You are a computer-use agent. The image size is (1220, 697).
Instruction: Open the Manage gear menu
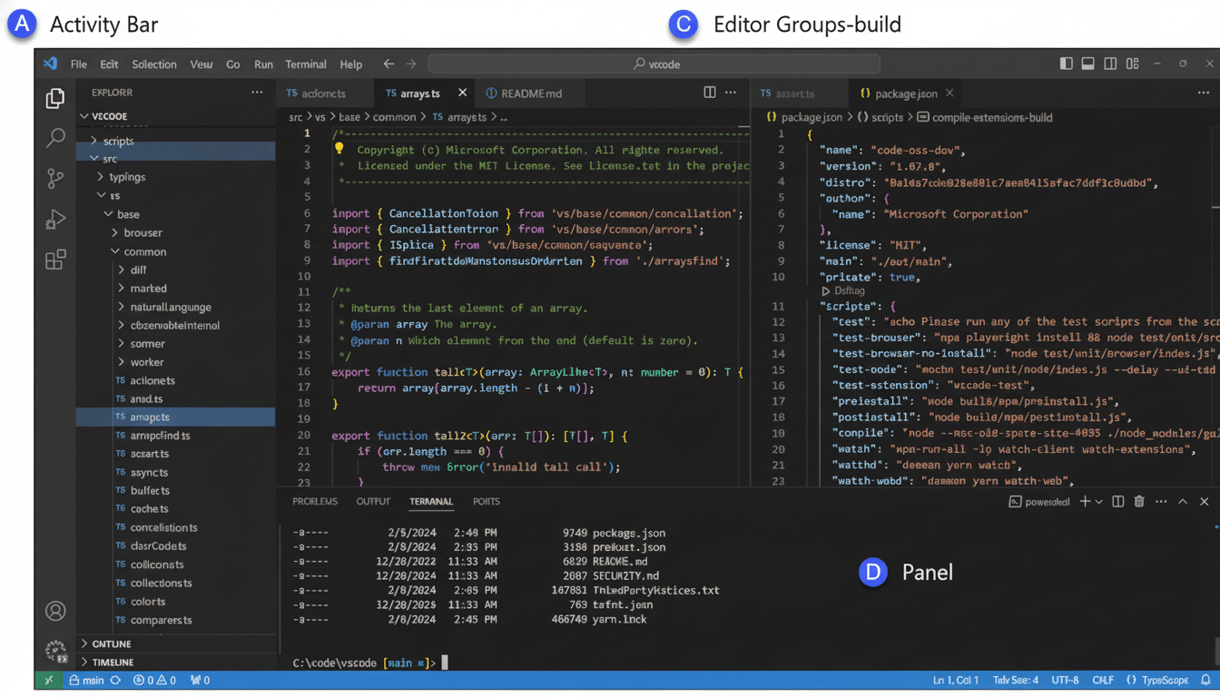[55, 652]
